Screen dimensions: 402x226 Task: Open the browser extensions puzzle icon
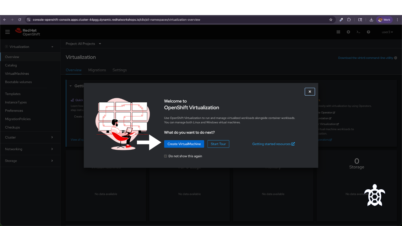(349, 19)
